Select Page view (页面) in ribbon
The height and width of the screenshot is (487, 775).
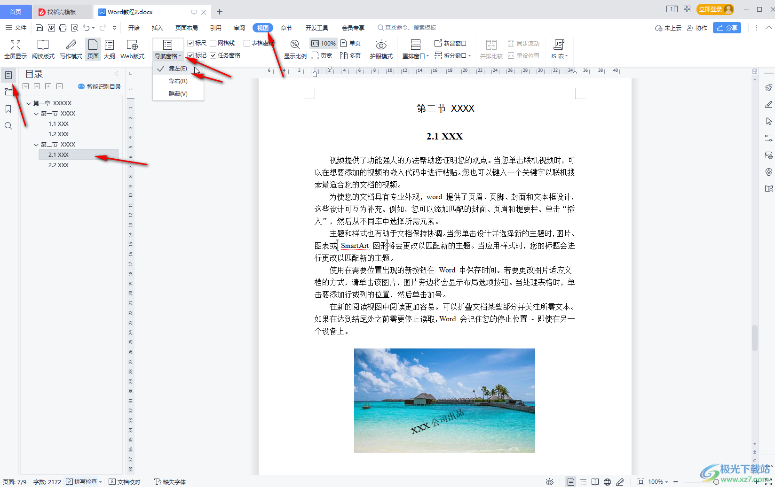point(93,49)
